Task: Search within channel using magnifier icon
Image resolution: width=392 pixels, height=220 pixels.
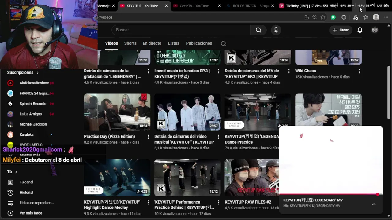Action: 224,43
